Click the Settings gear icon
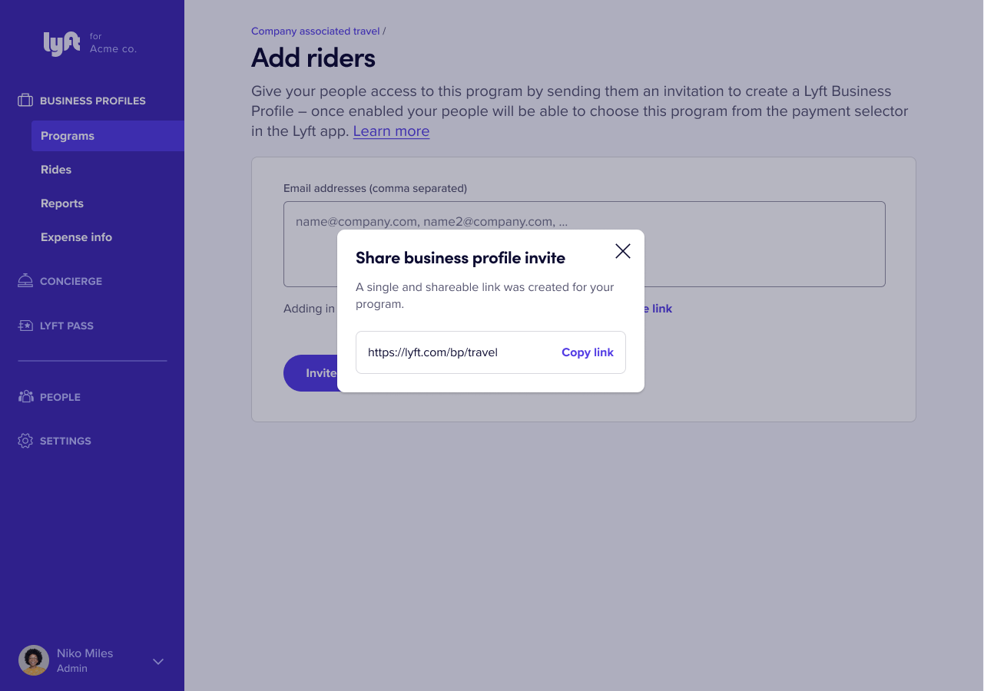 [x=25, y=441]
